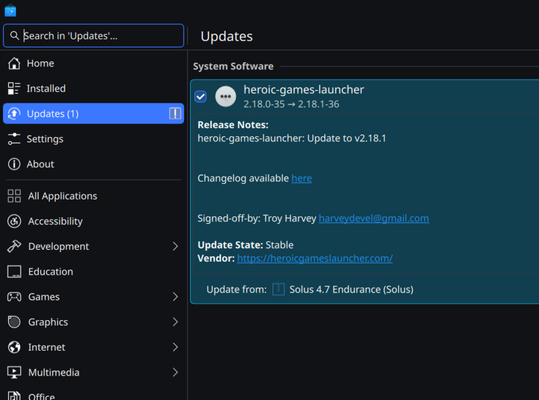Select the Multimedia category label
The height and width of the screenshot is (400, 539).
pos(53,373)
